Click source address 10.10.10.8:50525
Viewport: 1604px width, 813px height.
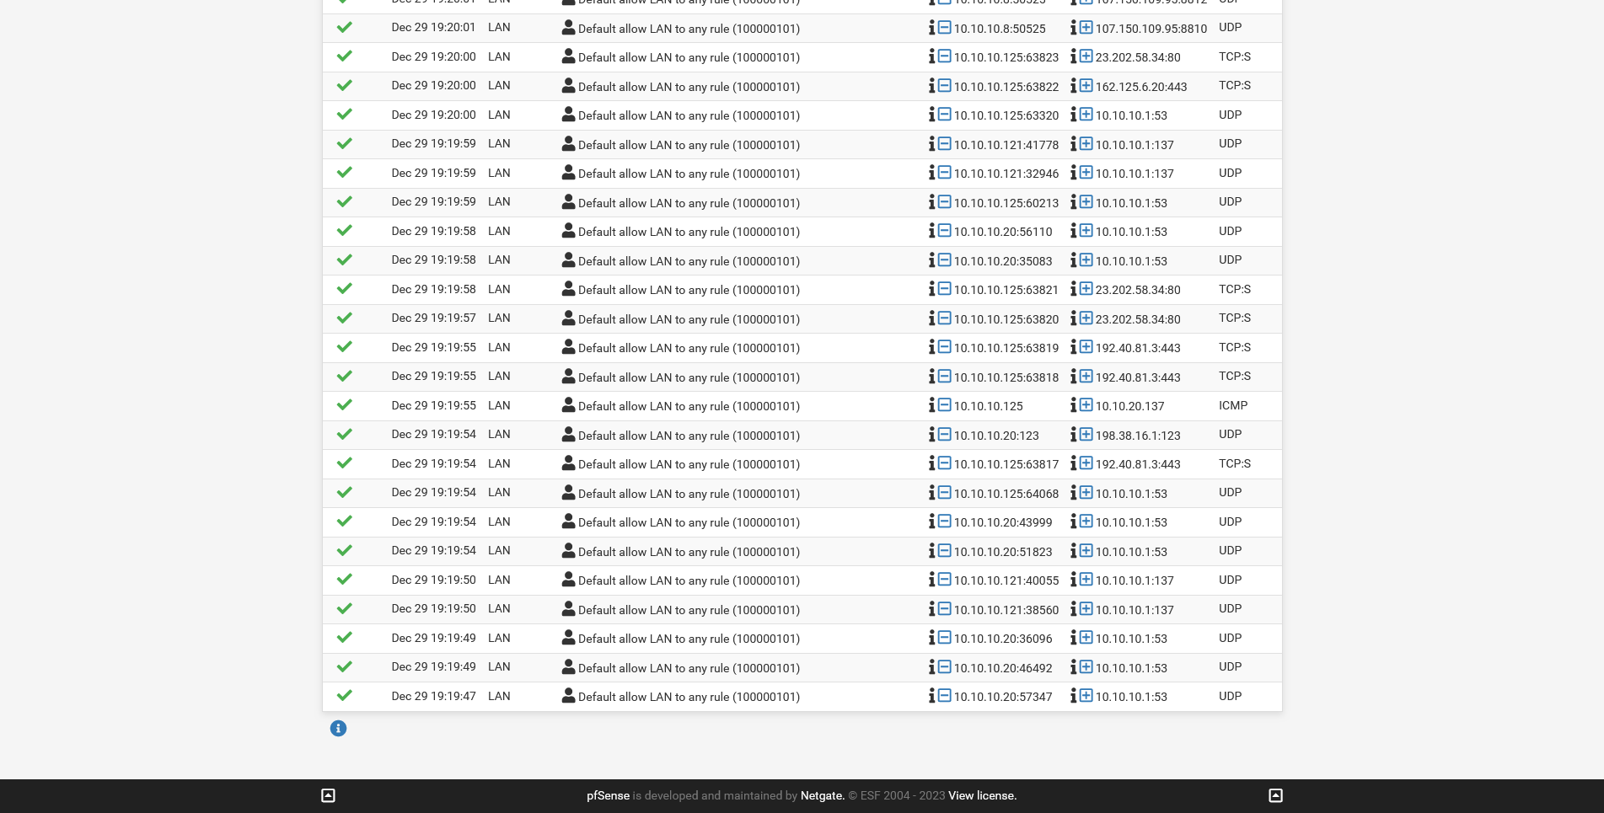[1000, 29]
